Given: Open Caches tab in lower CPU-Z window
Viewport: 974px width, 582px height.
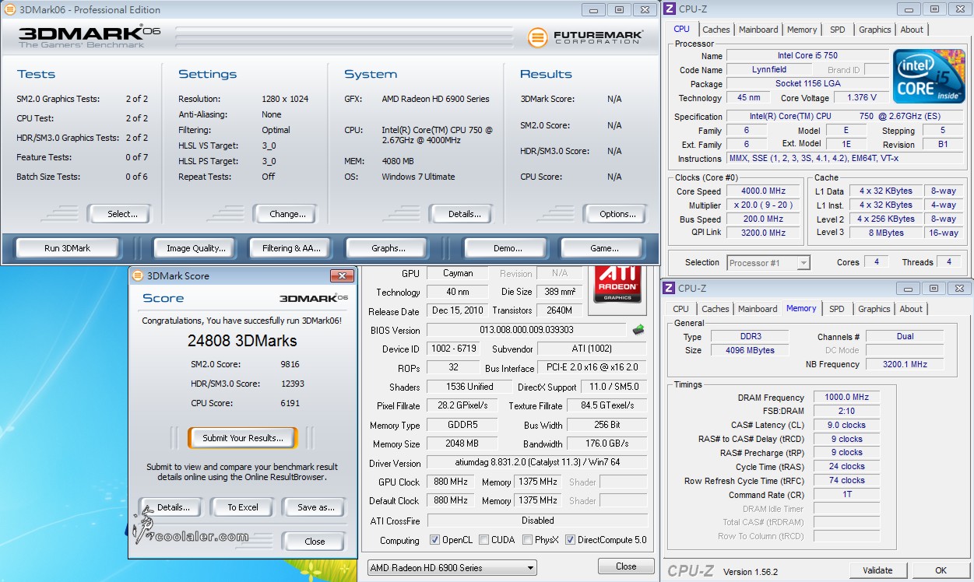Looking at the screenshot, I should tap(715, 309).
